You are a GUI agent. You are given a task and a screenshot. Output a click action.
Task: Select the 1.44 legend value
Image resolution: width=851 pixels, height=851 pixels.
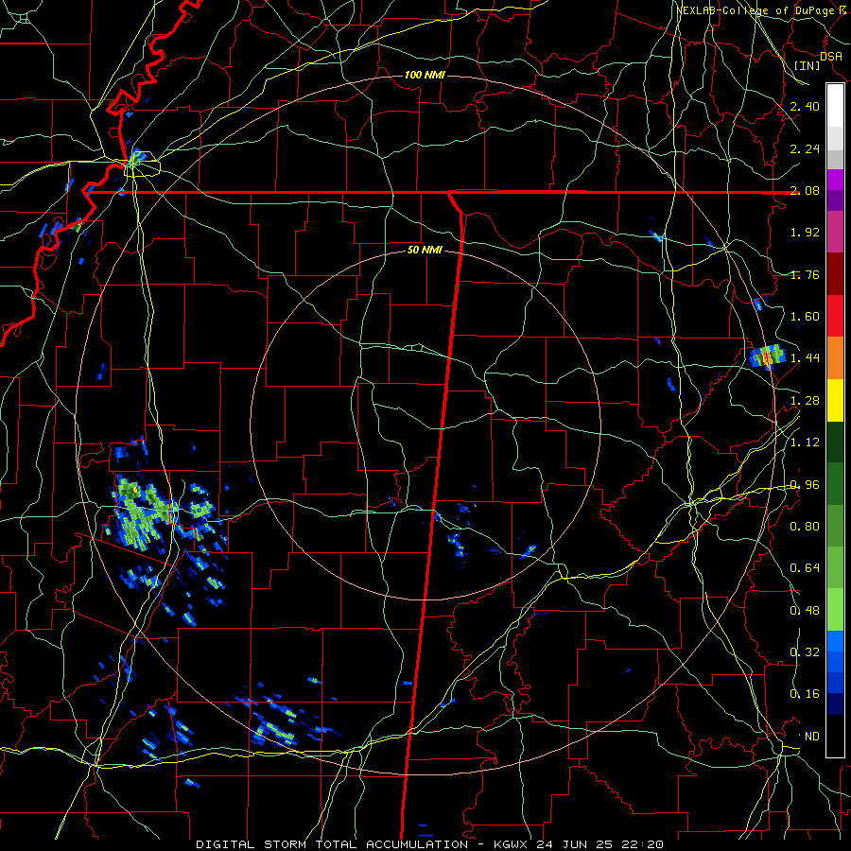(805, 358)
